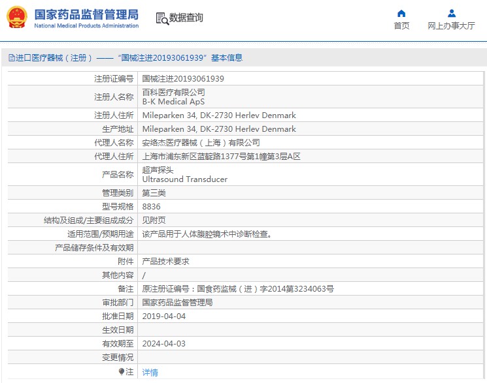The width and height of the screenshot is (487, 383).
Task: Click the national emblem logo
Action: [17, 18]
